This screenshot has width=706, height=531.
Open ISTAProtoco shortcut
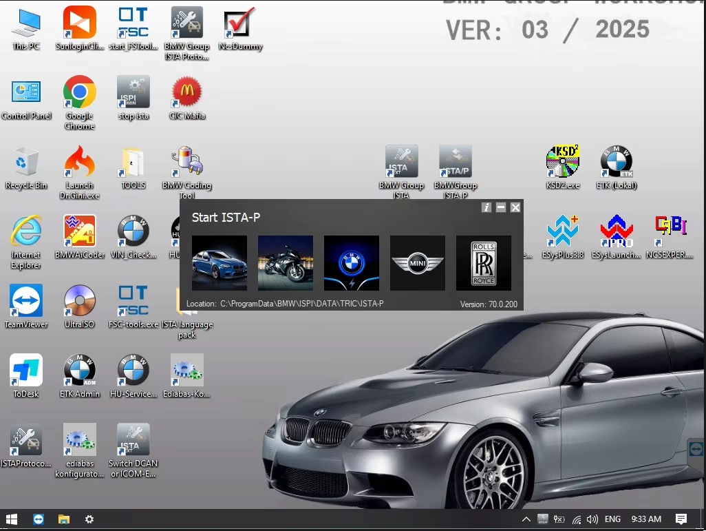(x=25, y=446)
